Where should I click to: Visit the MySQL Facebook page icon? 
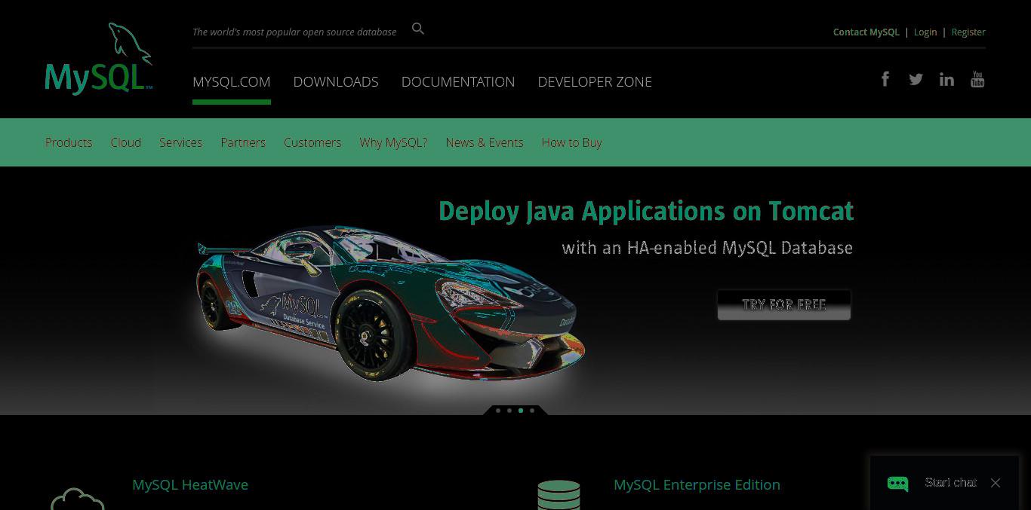tap(885, 78)
